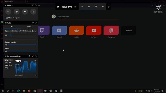This screenshot has width=166, height=93.
Task: Open the Reddit speed dial tile
Action: (77, 30)
